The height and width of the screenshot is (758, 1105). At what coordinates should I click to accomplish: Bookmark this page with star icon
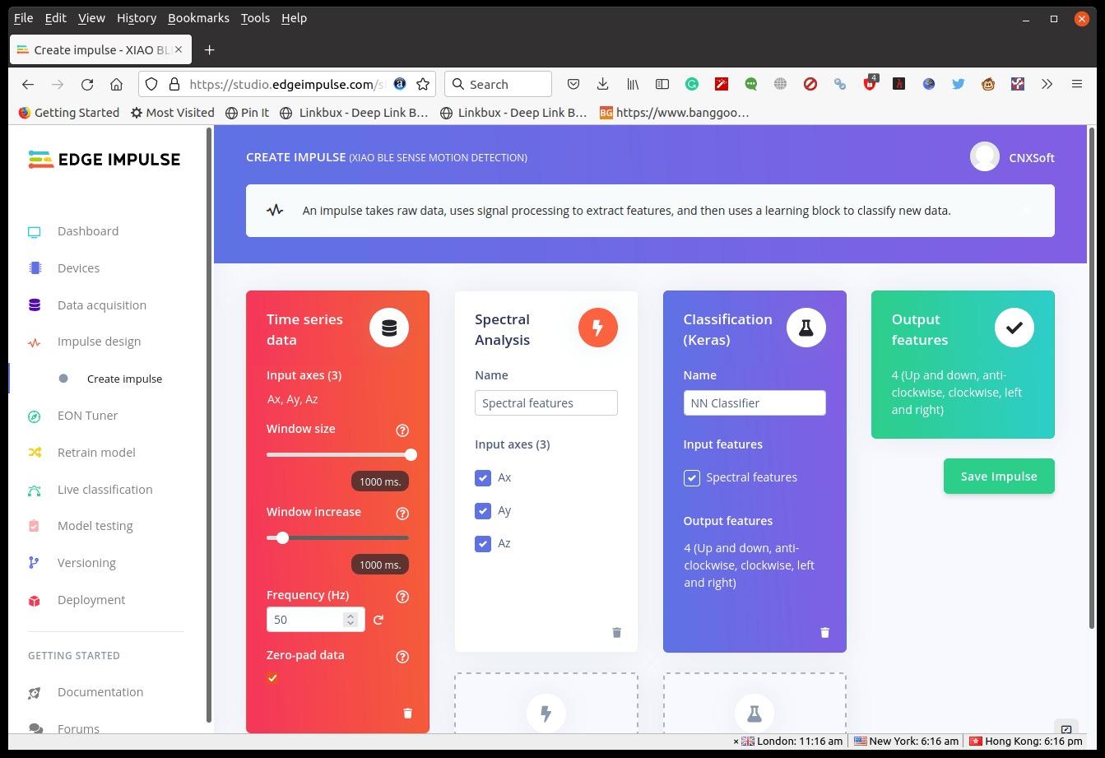click(x=423, y=84)
